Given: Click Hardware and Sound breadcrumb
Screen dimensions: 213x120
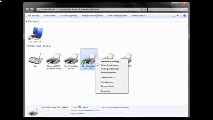Looking at the screenshot, I should tap(68, 10).
